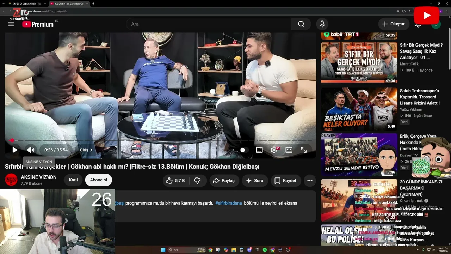Click the browser address bar URL
The width and height of the screenshot is (451, 254).
[x=48, y=11]
